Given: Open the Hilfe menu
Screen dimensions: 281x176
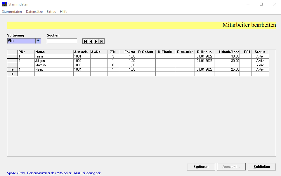Looking at the screenshot, I should pos(63,12).
